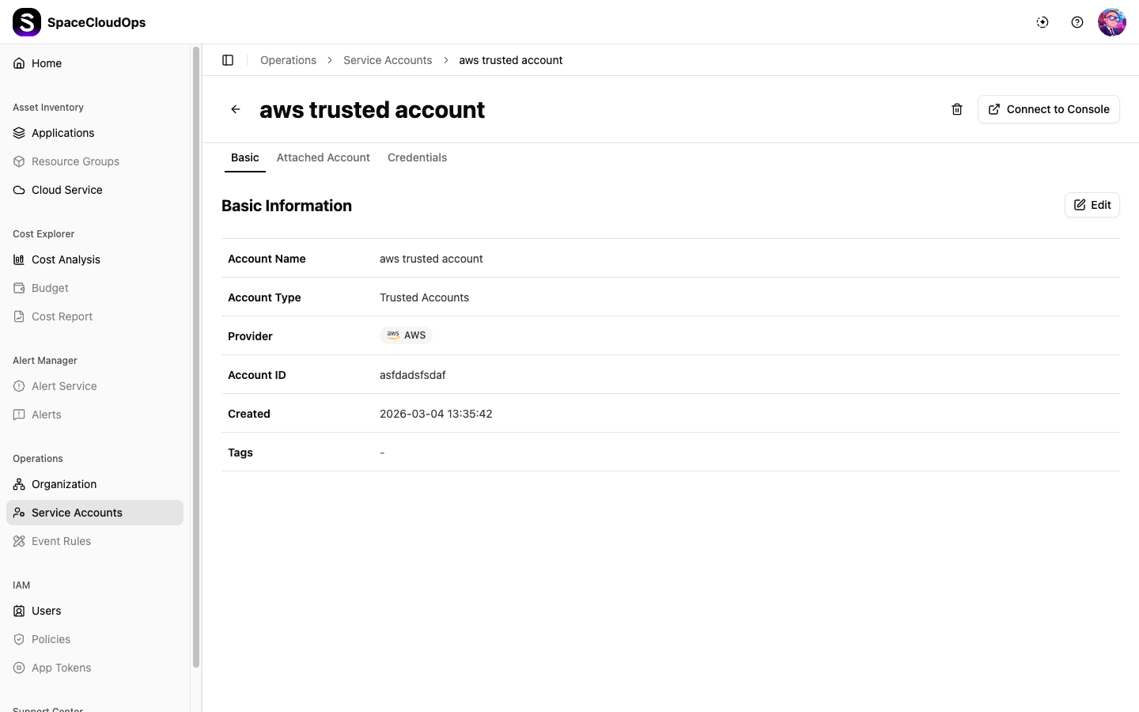Click the Connect to Console button
Image resolution: width=1139 pixels, height=712 pixels.
click(1048, 109)
